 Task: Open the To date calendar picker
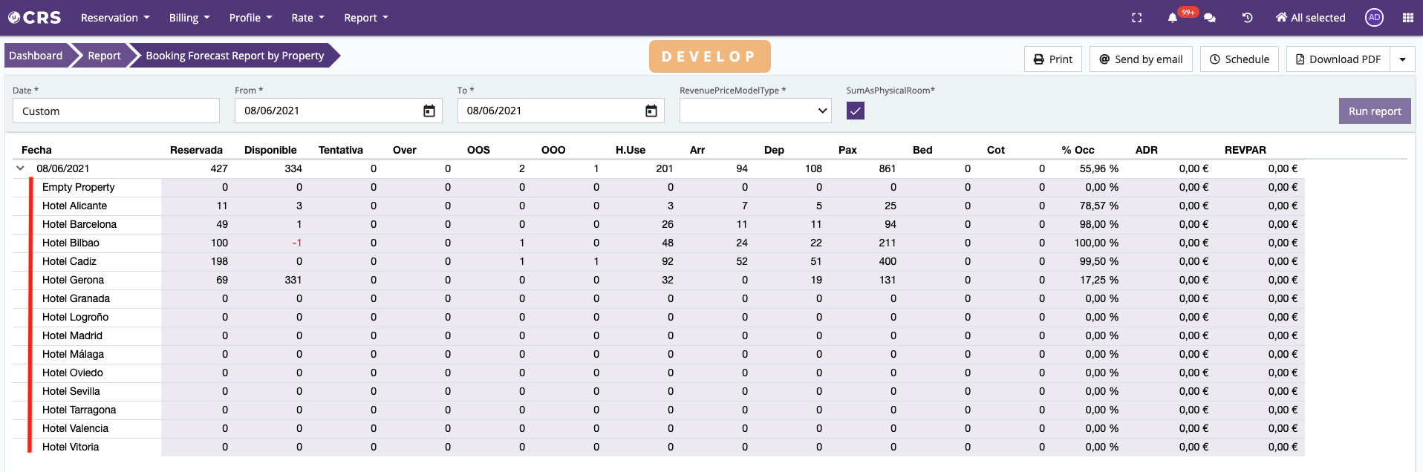click(651, 111)
